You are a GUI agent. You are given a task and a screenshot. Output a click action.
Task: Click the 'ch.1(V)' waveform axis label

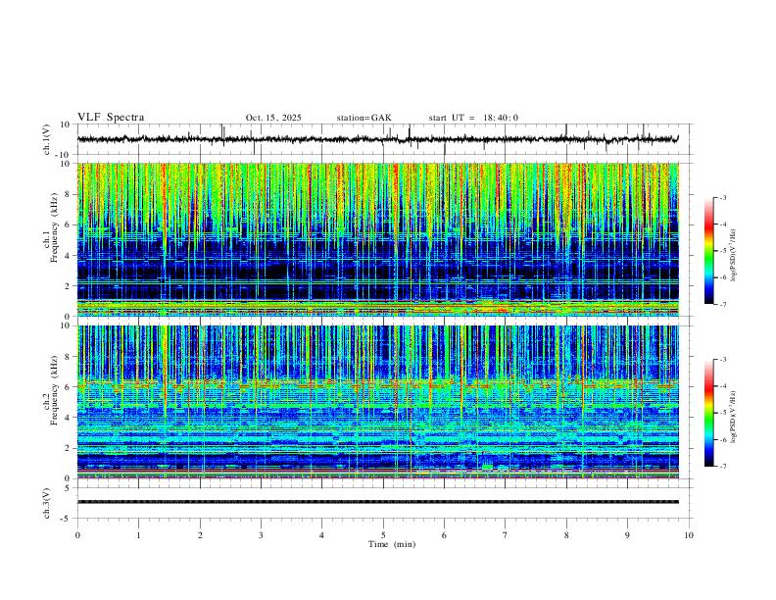[47, 139]
